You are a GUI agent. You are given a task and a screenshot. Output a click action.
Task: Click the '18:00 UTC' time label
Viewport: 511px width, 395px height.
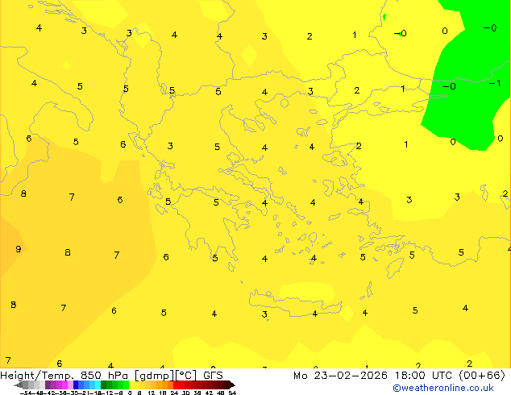[423, 376]
